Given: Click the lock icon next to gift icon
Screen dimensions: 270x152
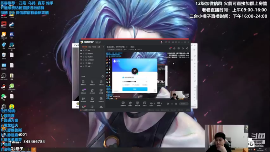Looking at the screenshot, I should [174, 48].
